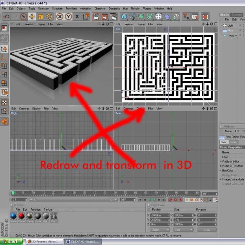Select the Move tool
Image resolution: width=245 pixels, height=245 pixels.
coord(32,17)
